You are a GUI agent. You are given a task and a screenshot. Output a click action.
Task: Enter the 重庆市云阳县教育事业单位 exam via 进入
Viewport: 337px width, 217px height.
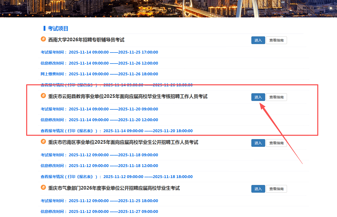click(258, 97)
